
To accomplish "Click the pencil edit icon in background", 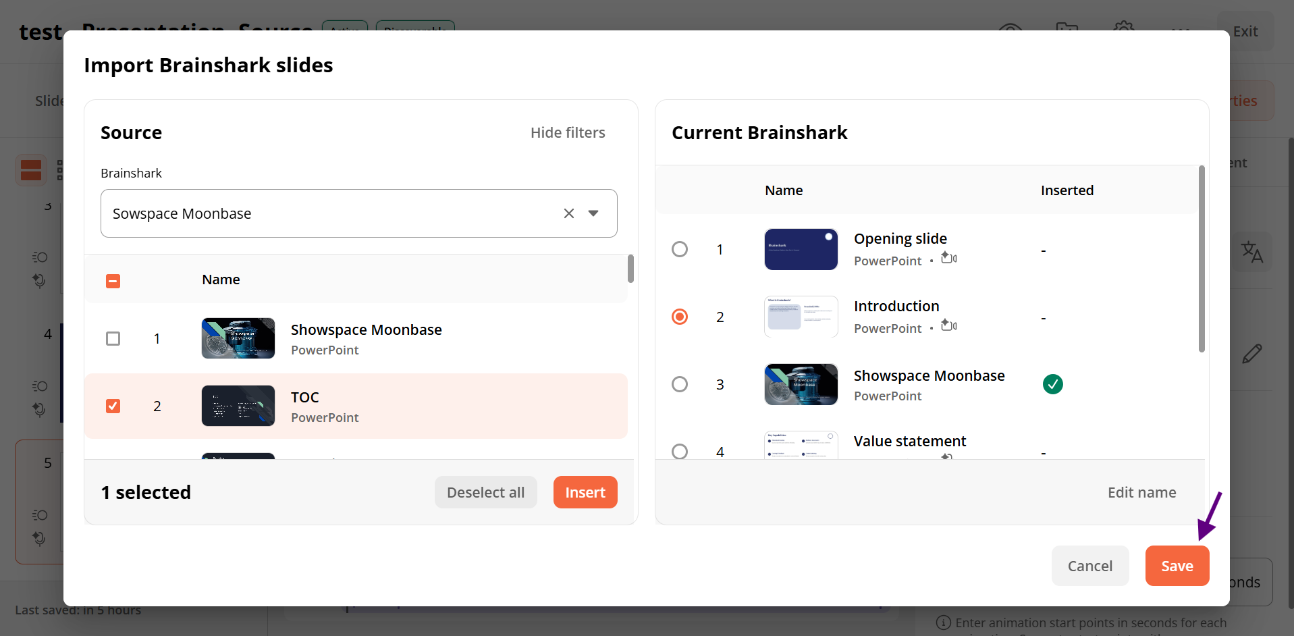I will [1252, 354].
